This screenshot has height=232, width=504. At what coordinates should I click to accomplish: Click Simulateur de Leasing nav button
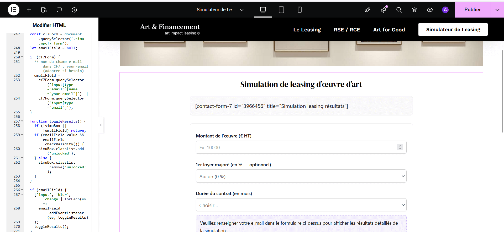click(453, 29)
